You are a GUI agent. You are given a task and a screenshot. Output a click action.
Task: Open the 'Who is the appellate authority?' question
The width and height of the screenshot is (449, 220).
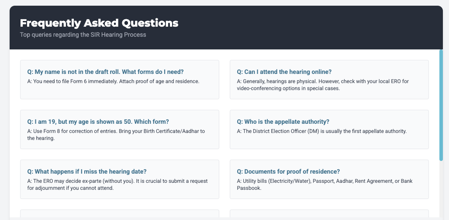[x=283, y=122]
